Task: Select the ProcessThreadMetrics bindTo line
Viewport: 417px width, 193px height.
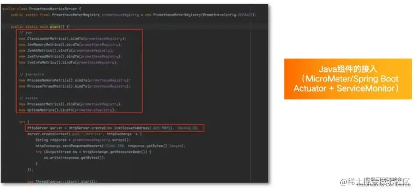Action: tap(75, 86)
